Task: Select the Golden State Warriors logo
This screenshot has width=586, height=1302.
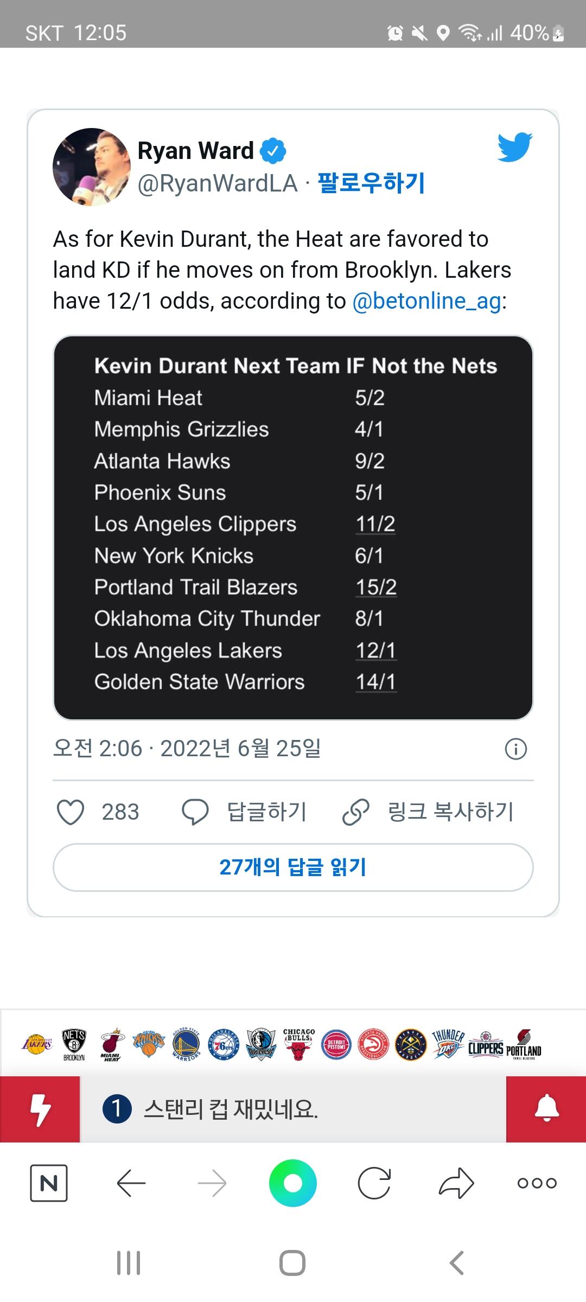Action: [x=186, y=1044]
